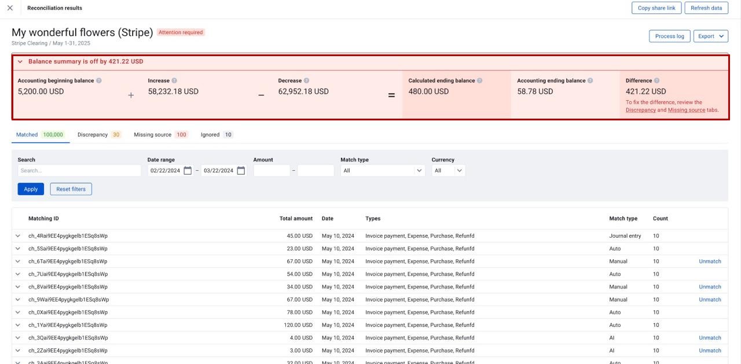This screenshot has height=364, width=741.
Task: Click the Matching ID column header
Action: click(x=43, y=219)
